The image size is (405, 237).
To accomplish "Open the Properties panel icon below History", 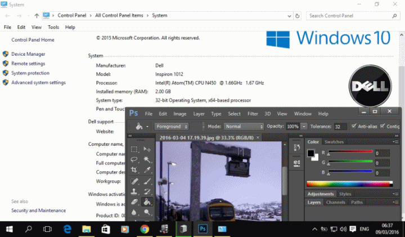I will click(296, 163).
